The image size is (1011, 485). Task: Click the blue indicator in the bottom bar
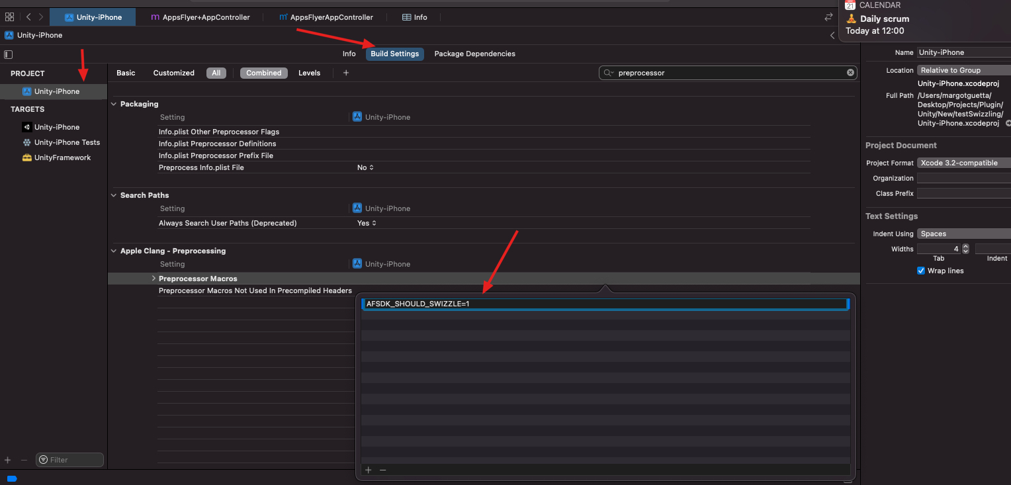12,478
